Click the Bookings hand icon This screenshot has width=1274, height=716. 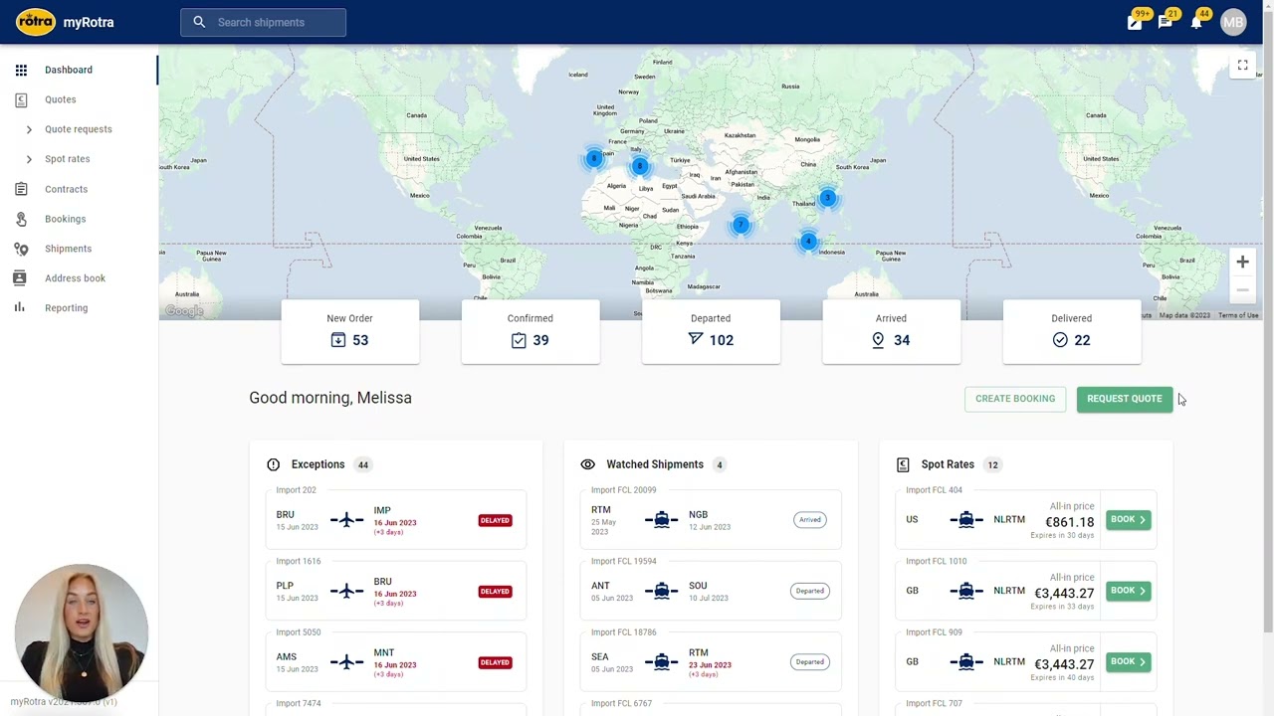pos(21,219)
